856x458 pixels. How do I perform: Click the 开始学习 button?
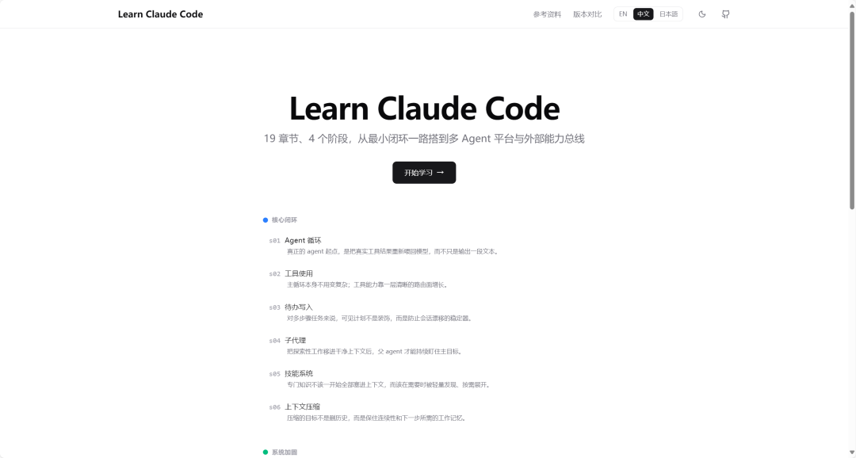tap(423, 172)
